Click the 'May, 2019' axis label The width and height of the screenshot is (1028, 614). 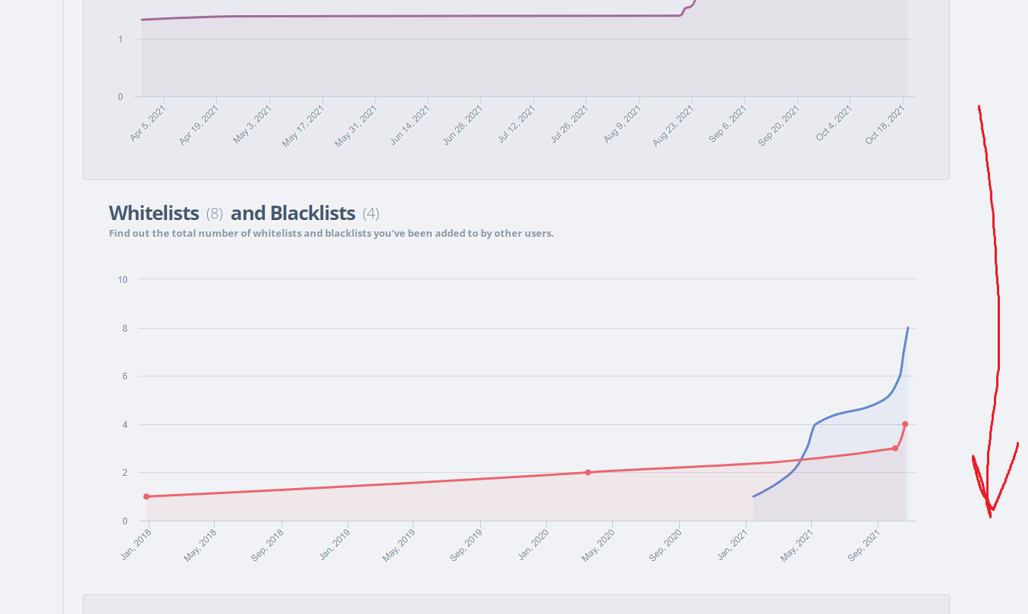[401, 544]
